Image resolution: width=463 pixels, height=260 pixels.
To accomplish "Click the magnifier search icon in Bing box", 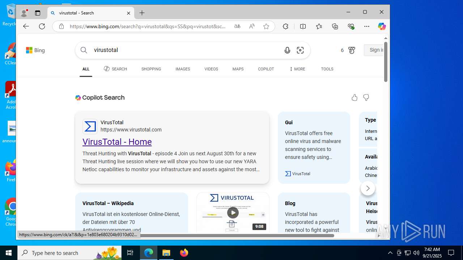I will point(84,50).
